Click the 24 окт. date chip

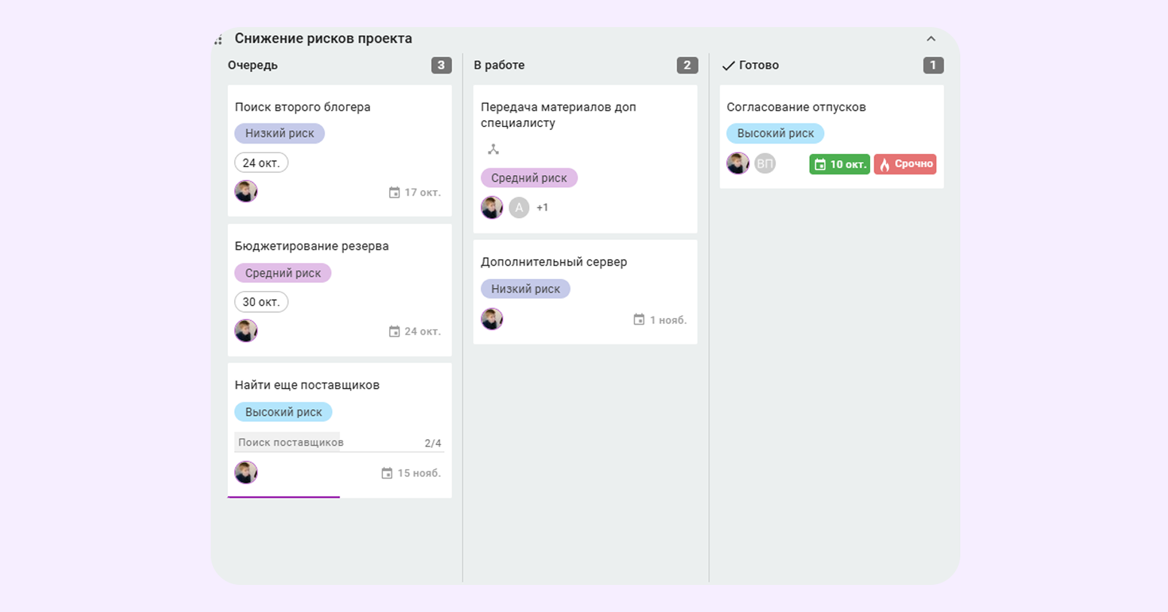coord(261,162)
